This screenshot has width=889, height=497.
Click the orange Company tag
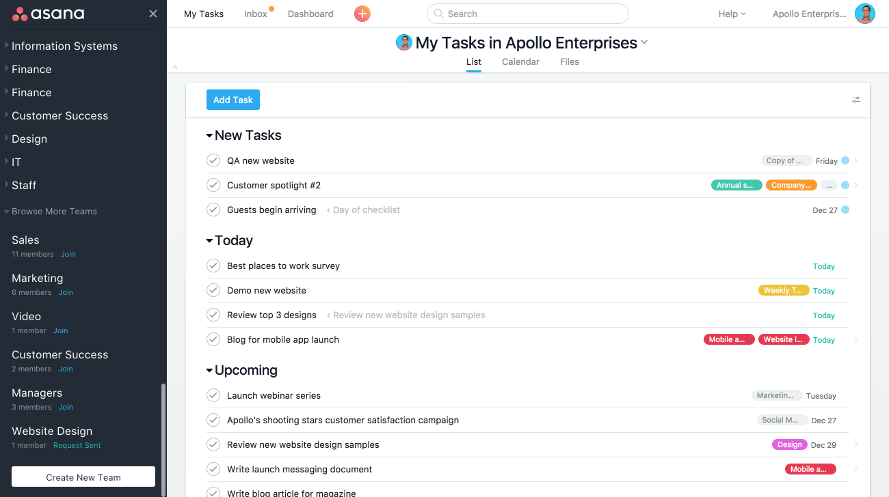coord(791,185)
